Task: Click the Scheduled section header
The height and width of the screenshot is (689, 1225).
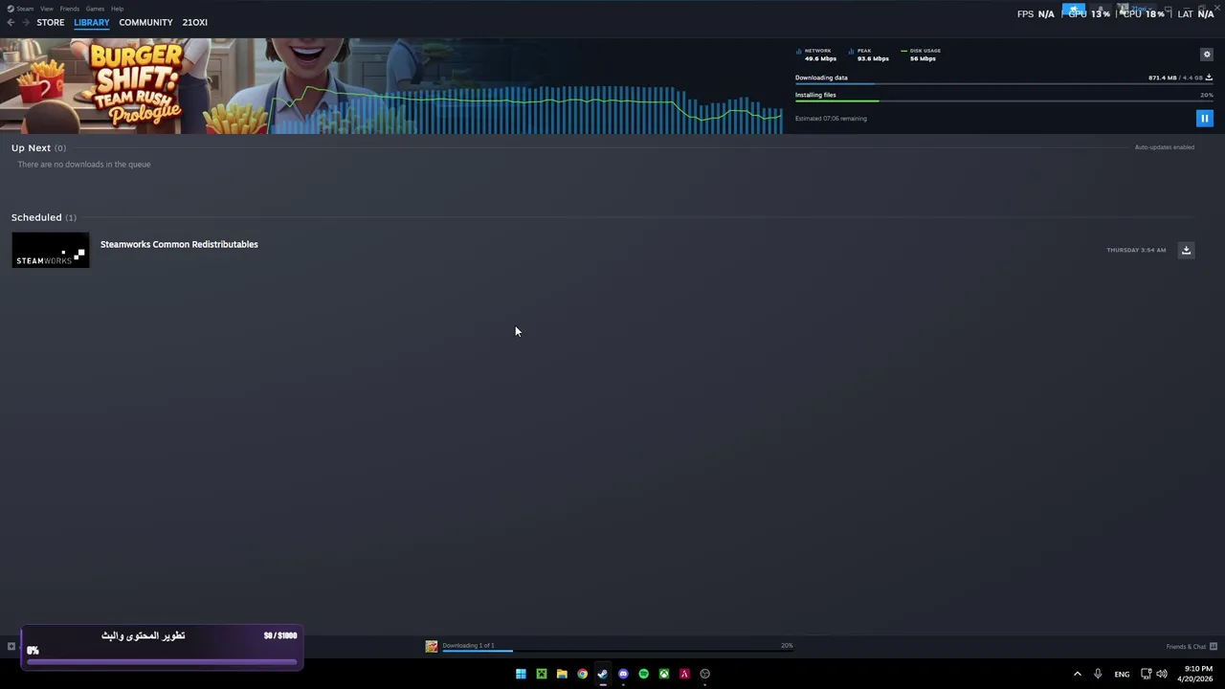Action: pyautogui.click(x=43, y=217)
